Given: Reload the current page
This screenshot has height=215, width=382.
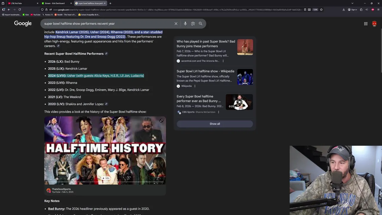Looking at the screenshot, I should (x=20, y=10).
